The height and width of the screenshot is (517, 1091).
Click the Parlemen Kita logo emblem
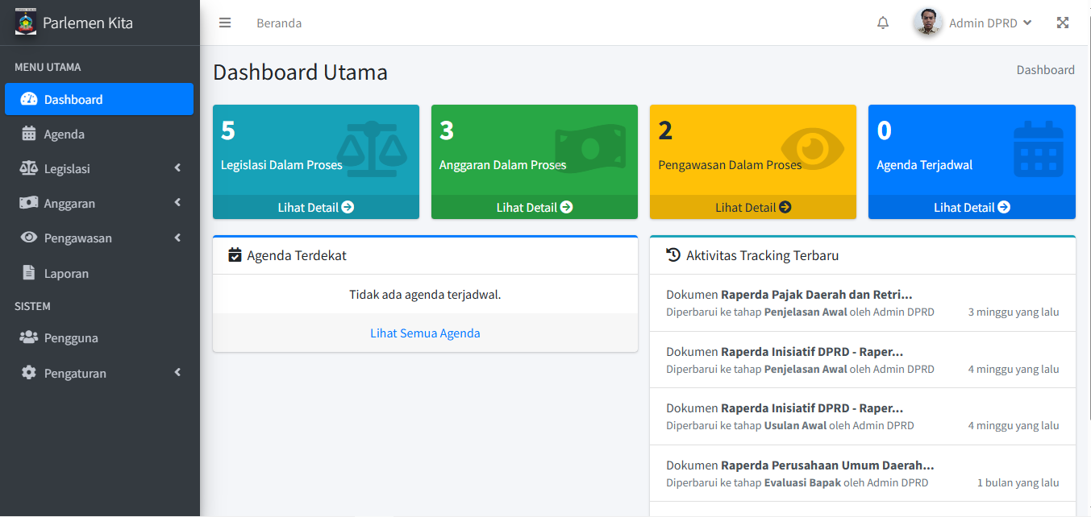click(x=26, y=23)
